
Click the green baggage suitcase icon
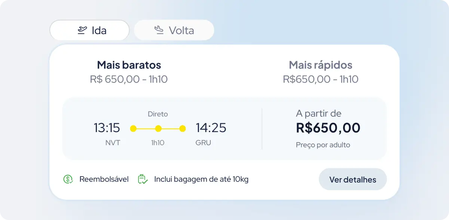pyautogui.click(x=143, y=179)
